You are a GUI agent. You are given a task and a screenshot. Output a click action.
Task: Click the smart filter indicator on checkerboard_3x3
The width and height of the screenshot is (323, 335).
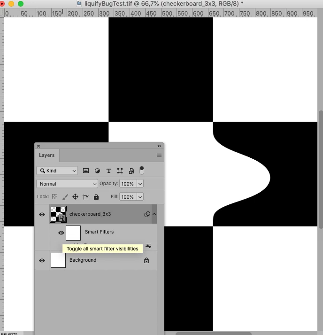coord(147,214)
